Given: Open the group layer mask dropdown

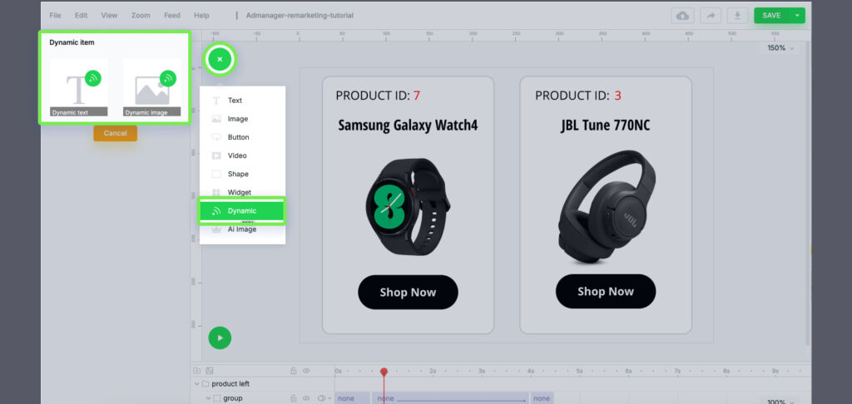Looking at the screenshot, I should pyautogui.click(x=325, y=398).
